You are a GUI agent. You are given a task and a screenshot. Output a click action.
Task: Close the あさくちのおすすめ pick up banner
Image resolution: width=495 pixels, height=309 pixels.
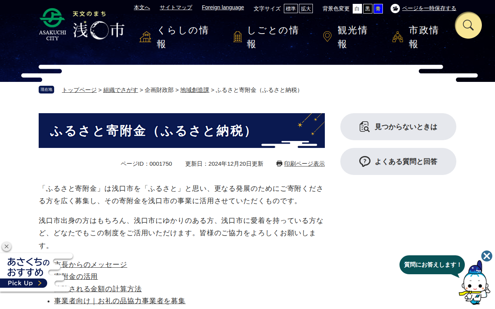[7, 246]
